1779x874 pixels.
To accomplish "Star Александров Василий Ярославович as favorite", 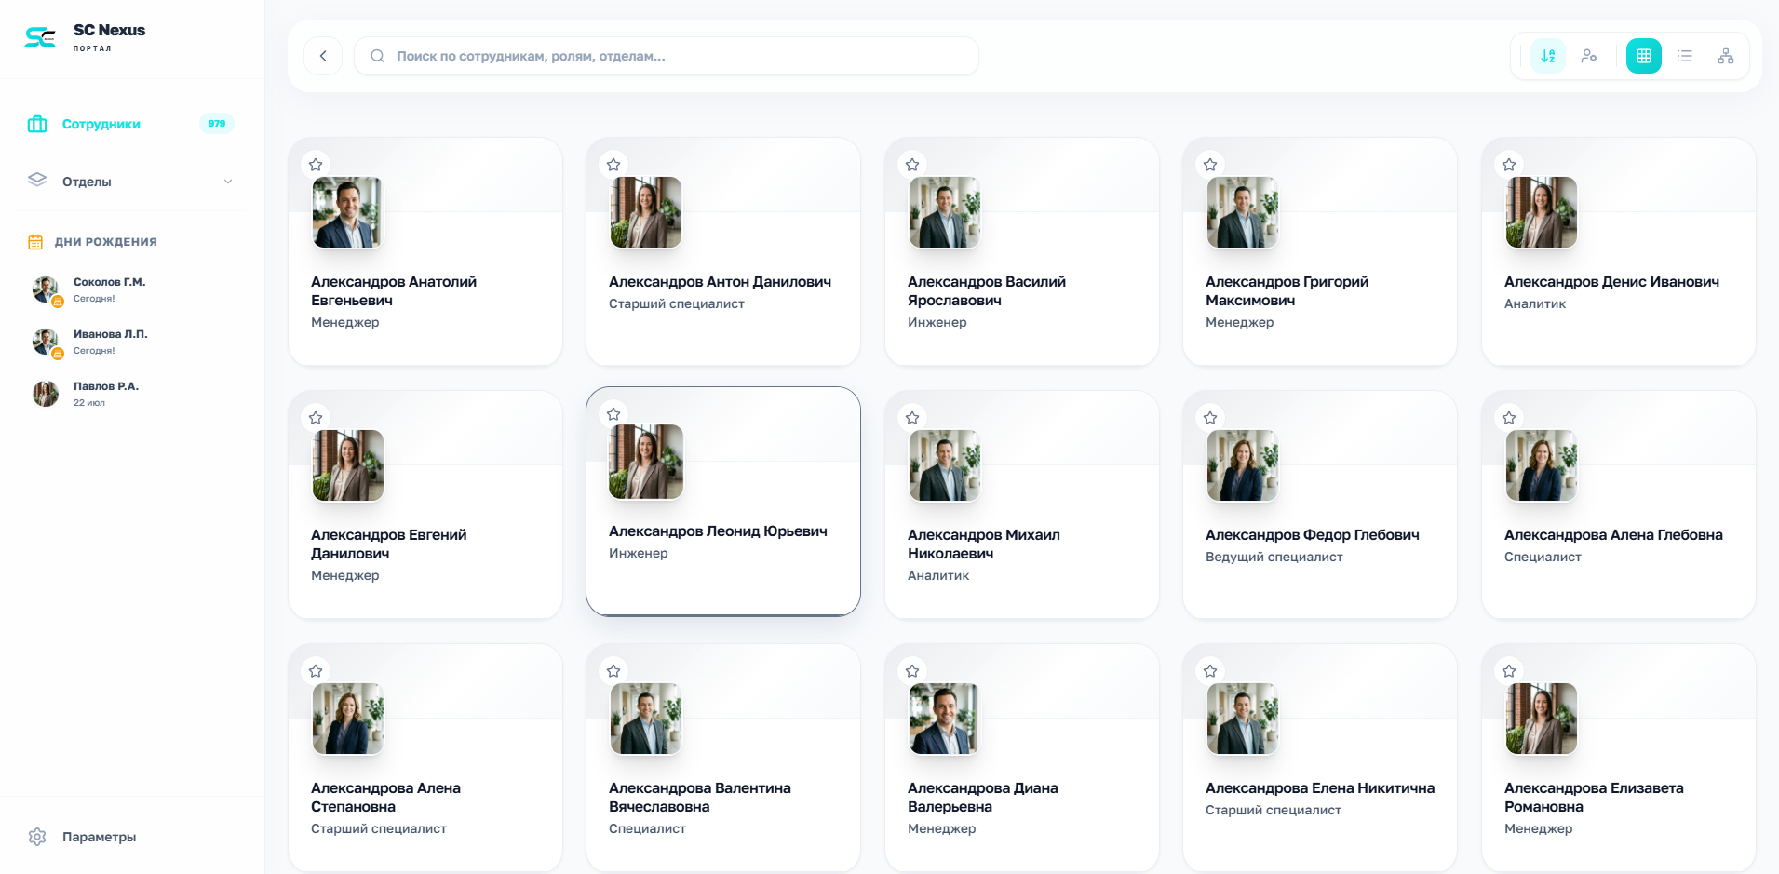I will [912, 165].
